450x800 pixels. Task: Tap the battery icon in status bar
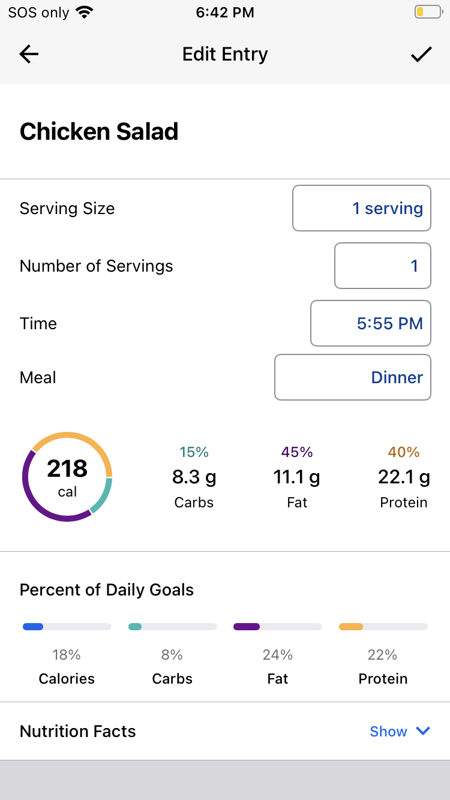(427, 12)
